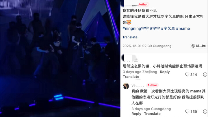The height and width of the screenshot is (117, 208).
Task: Translate the Zhejiang commenter's comment
Action: (x=131, y=77)
